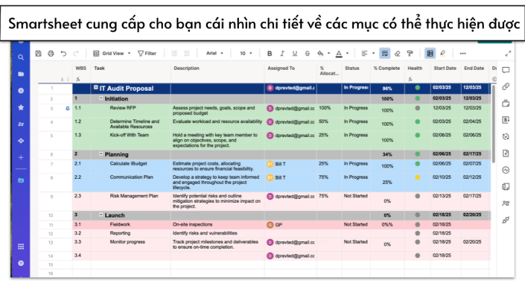Open the Conversations panel icon
Screen dimensions: 525x295
point(506,70)
